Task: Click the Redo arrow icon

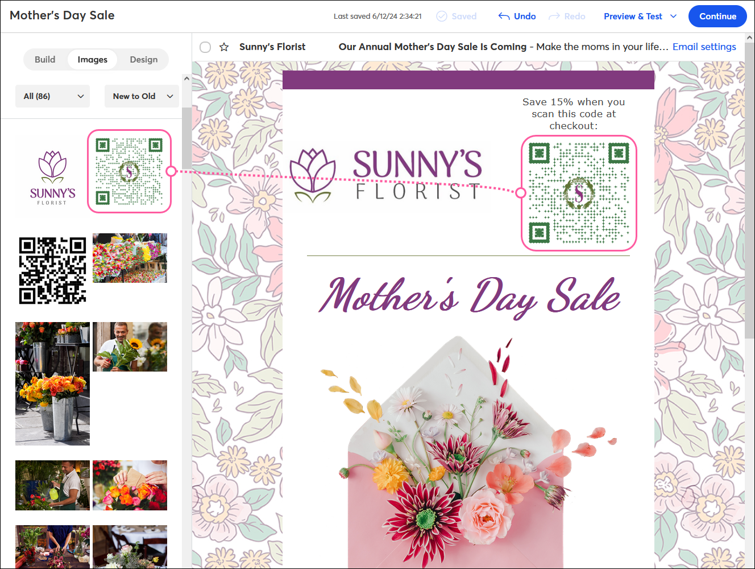Action: click(554, 16)
